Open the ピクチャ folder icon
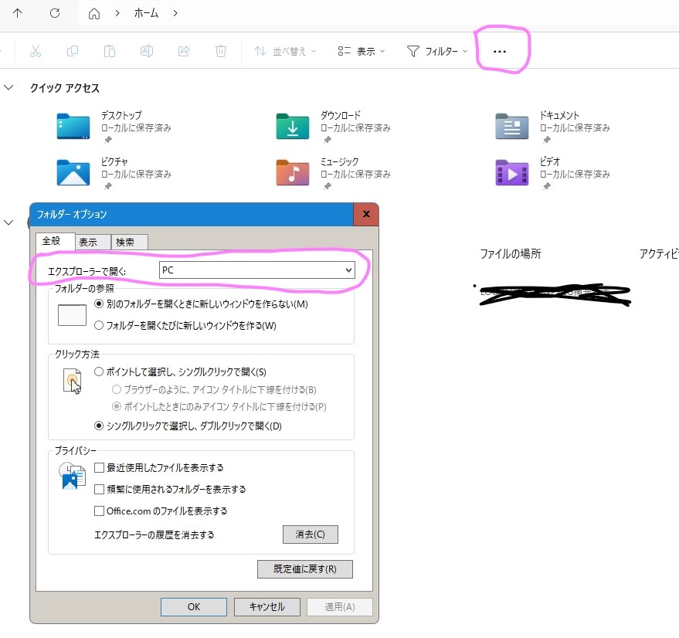Image resolution: width=679 pixels, height=638 pixels. point(72,171)
